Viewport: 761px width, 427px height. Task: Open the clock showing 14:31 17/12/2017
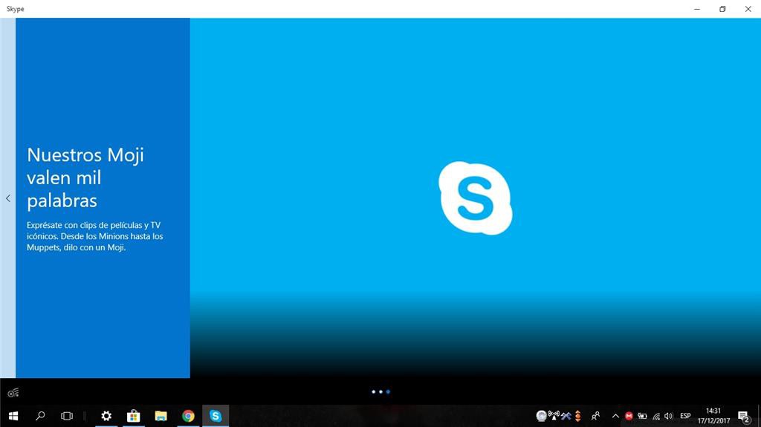pos(713,416)
